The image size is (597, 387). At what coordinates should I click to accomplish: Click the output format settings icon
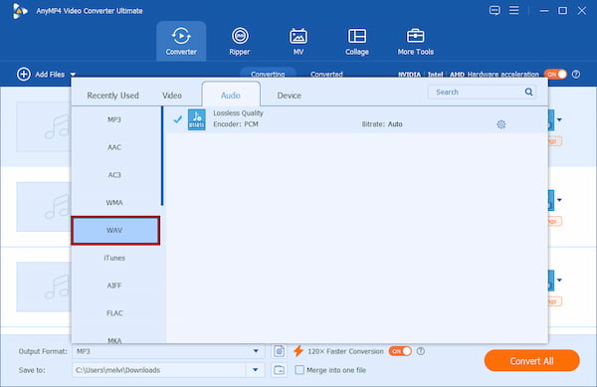[279, 351]
